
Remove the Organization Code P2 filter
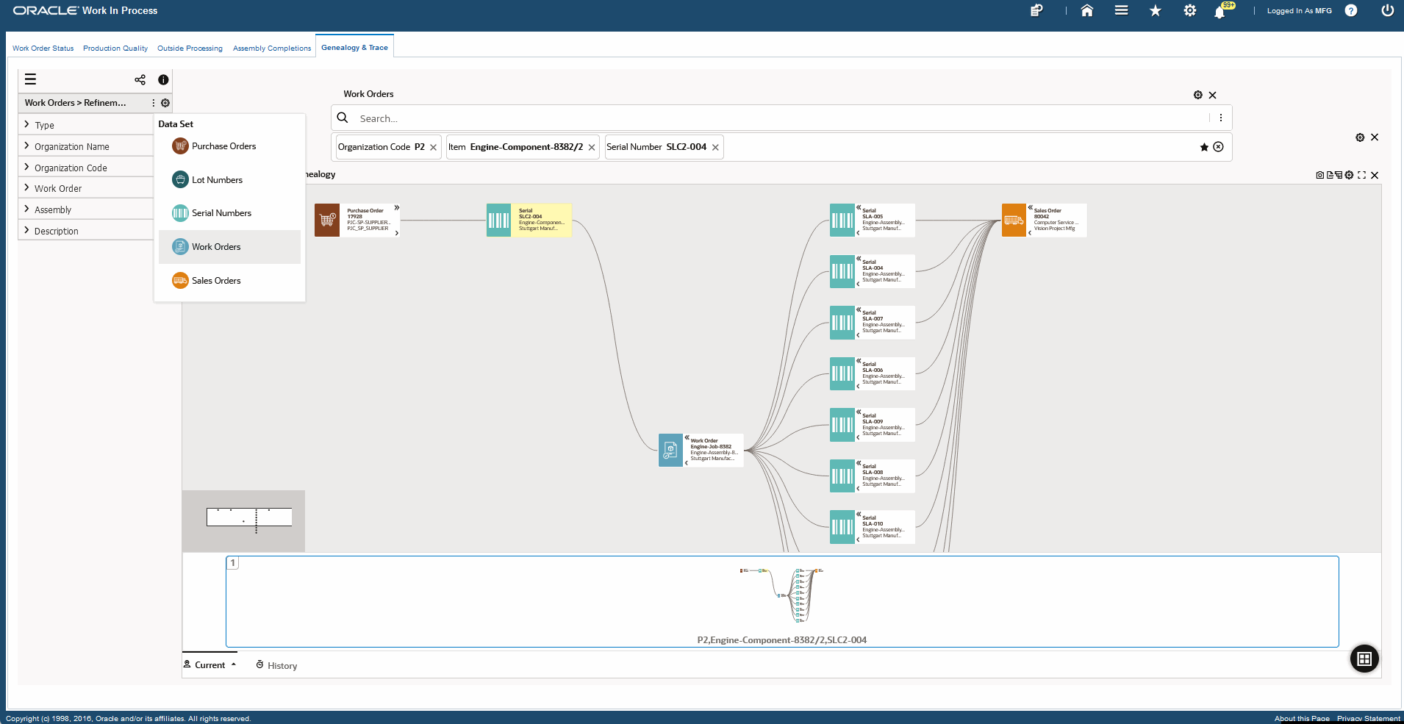(x=434, y=148)
